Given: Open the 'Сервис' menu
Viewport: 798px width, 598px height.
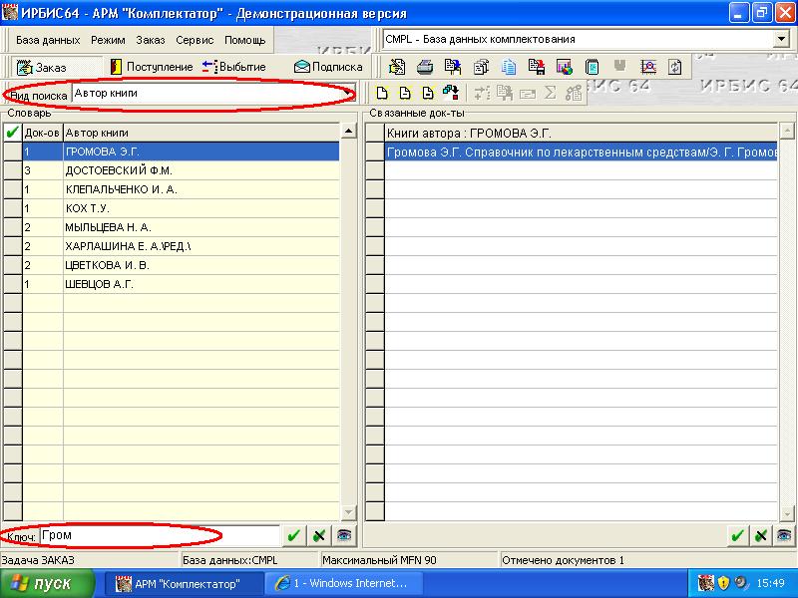Looking at the screenshot, I should pyautogui.click(x=195, y=40).
